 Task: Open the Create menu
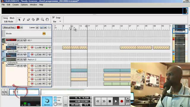point(15,5)
